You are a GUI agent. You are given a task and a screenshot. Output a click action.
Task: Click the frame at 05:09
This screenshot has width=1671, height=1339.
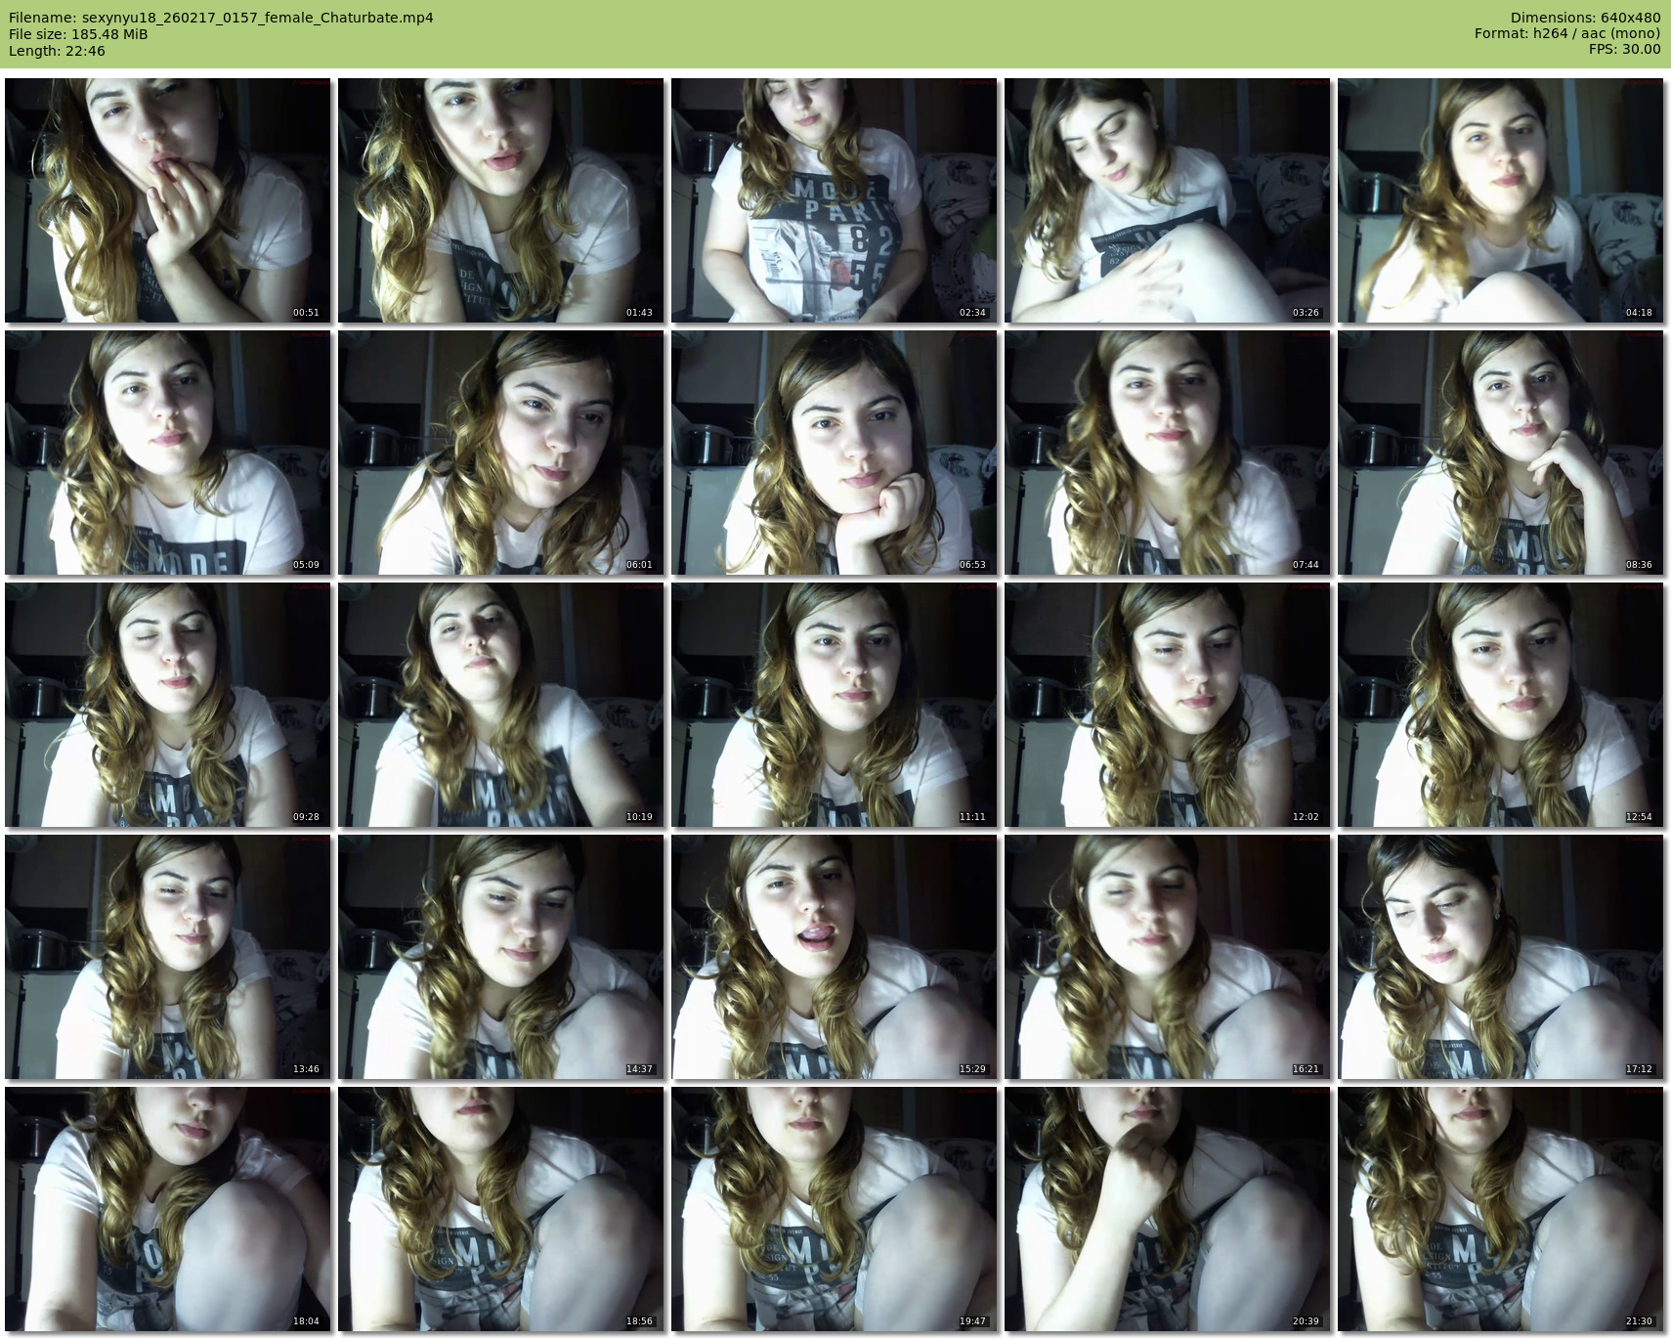tap(168, 453)
